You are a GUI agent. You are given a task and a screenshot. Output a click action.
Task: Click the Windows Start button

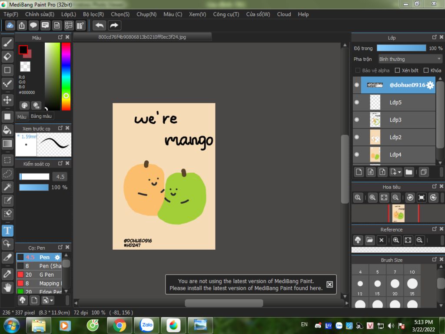click(x=11, y=325)
